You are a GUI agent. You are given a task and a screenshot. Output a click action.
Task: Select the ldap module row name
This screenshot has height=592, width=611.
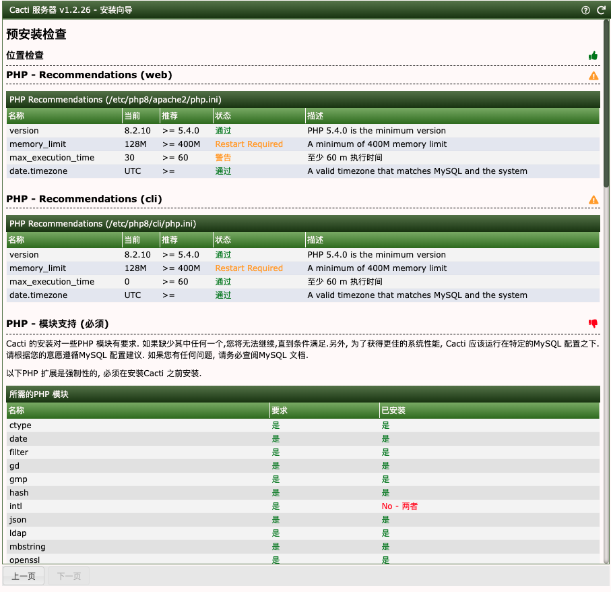[18, 533]
